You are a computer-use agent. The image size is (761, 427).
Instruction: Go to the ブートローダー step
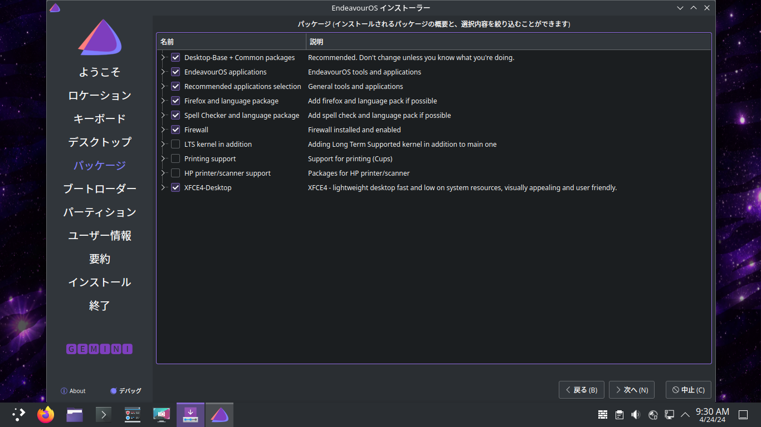click(100, 189)
